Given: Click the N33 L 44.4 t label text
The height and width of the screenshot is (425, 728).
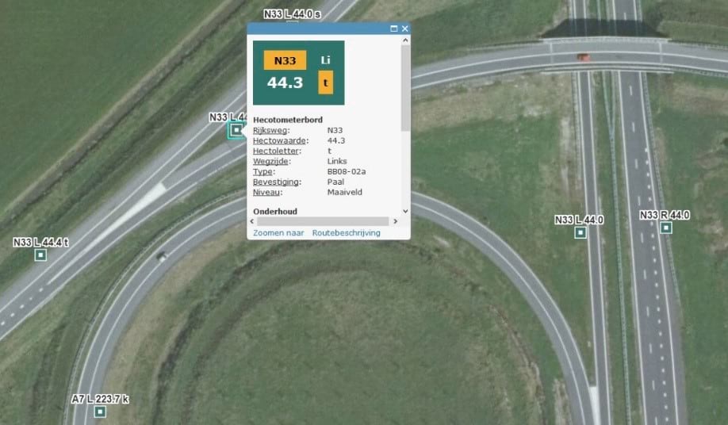Looking at the screenshot, I should 41,242.
